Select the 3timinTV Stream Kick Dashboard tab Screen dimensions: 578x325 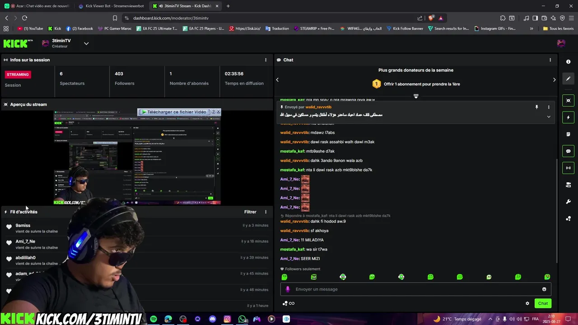[x=185, y=6]
